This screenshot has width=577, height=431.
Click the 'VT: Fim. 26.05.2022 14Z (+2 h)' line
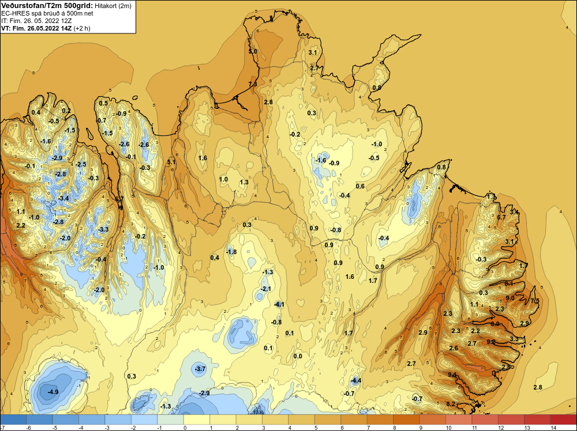46,28
